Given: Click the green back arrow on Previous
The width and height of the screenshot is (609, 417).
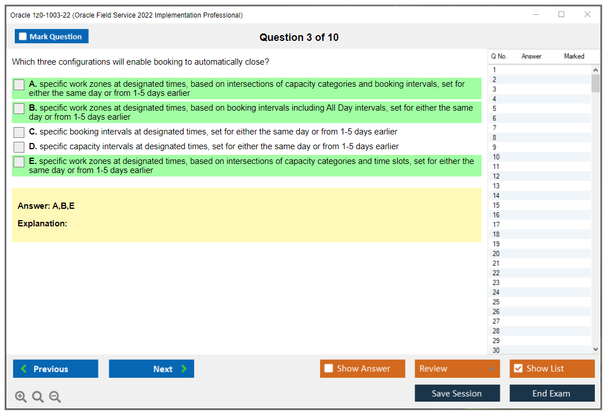Looking at the screenshot, I should pos(23,368).
